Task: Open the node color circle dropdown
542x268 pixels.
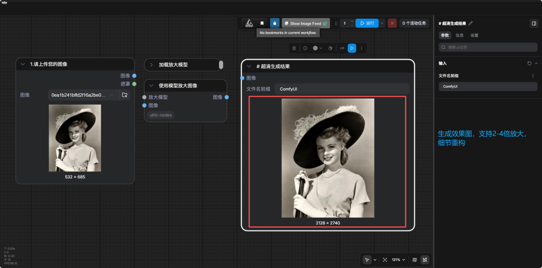Action: [317, 48]
